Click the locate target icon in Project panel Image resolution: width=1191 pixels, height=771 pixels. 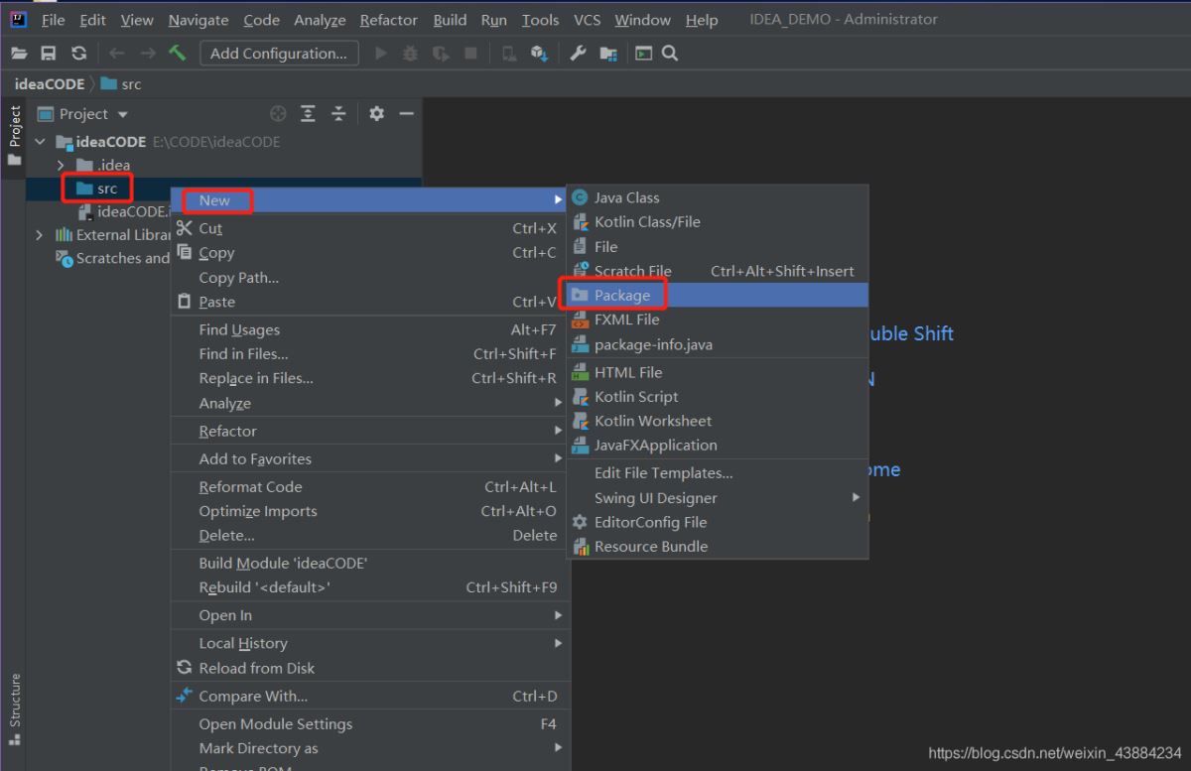coord(279,114)
